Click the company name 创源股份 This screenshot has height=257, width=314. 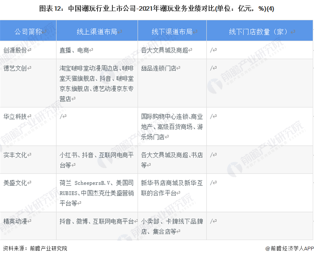(15, 50)
